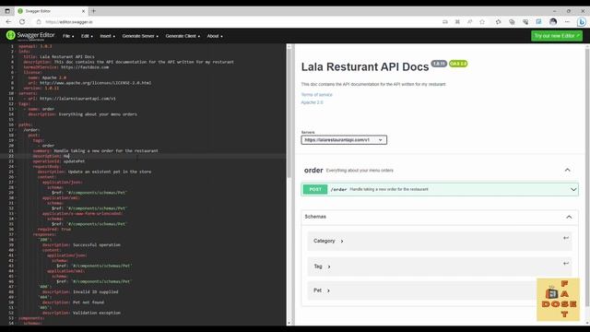This screenshot has width=590, height=332.
Task: Open the Terms of service link
Action: tap(316, 94)
